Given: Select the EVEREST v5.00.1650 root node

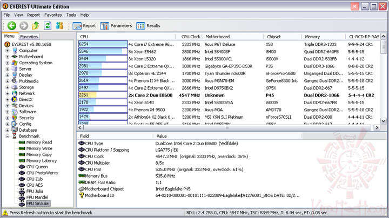Looking at the screenshot, I should pyautogui.click(x=31, y=44).
